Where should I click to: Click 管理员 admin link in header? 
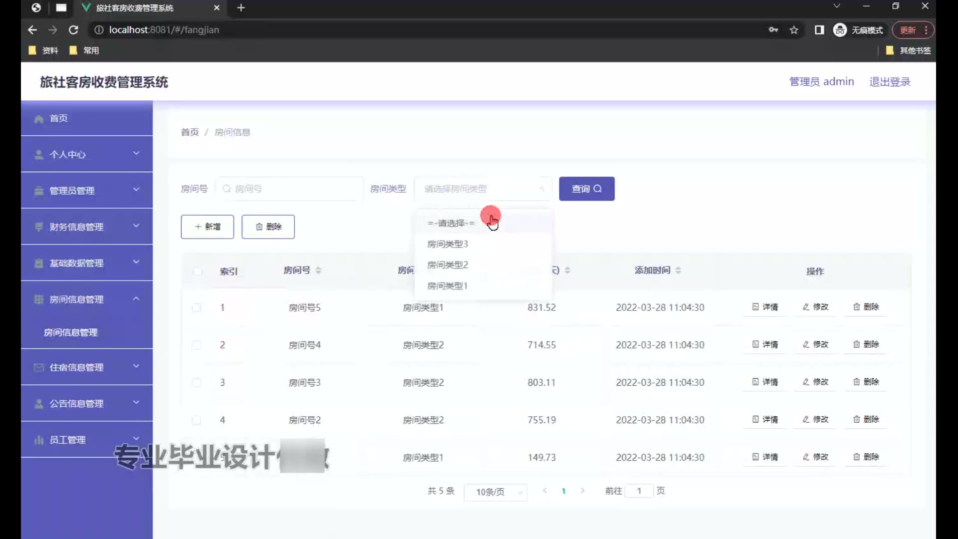click(821, 81)
